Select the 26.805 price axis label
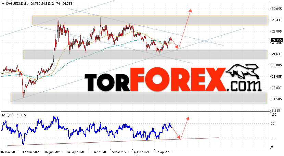Screen dimensions: 284x156 pyautogui.click(x=277, y=31)
